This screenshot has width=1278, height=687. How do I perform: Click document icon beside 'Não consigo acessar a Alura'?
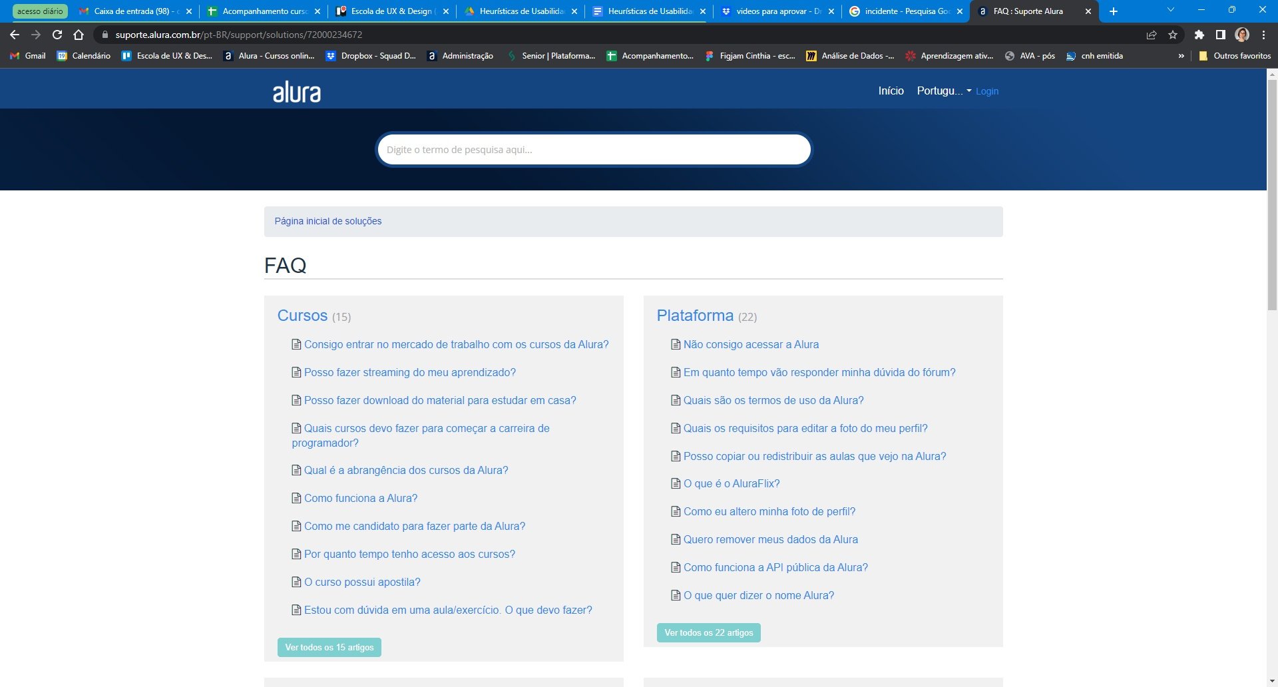coord(676,344)
